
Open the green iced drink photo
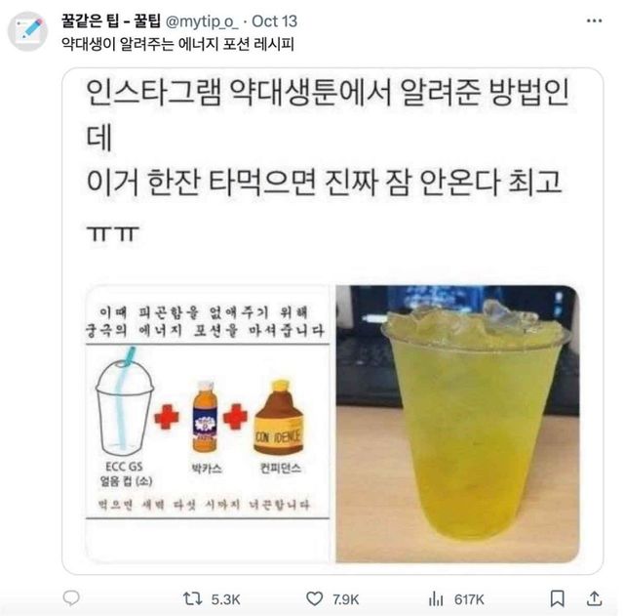tap(457, 424)
